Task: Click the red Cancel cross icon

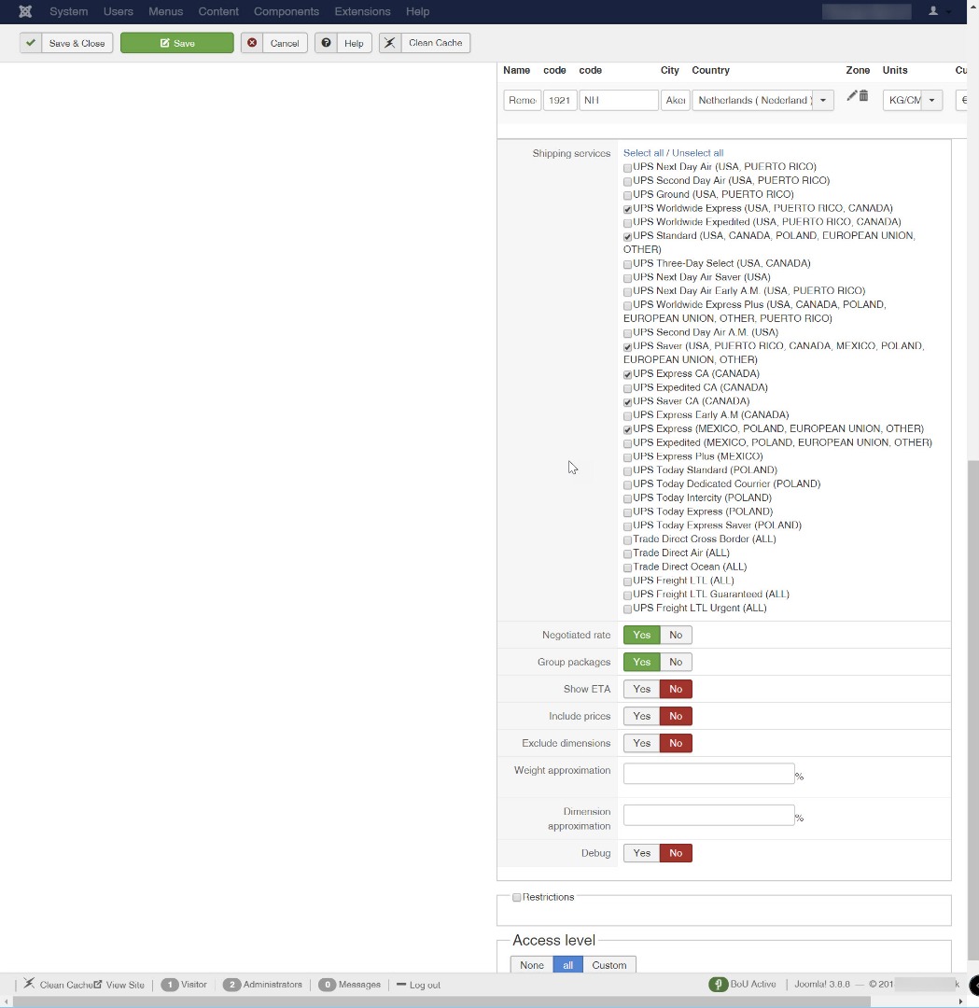Action: [252, 43]
